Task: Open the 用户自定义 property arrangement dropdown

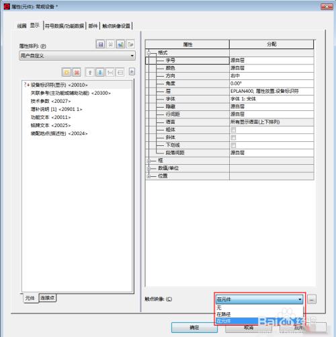Action: point(77,56)
